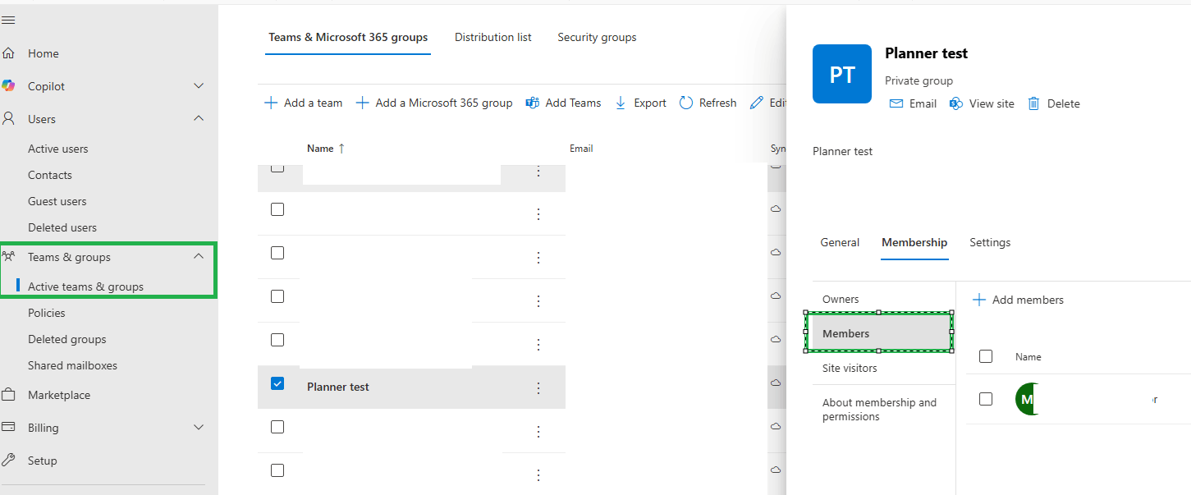1191x495 pixels.
Task: Select Members in membership list
Action: pyautogui.click(x=879, y=333)
